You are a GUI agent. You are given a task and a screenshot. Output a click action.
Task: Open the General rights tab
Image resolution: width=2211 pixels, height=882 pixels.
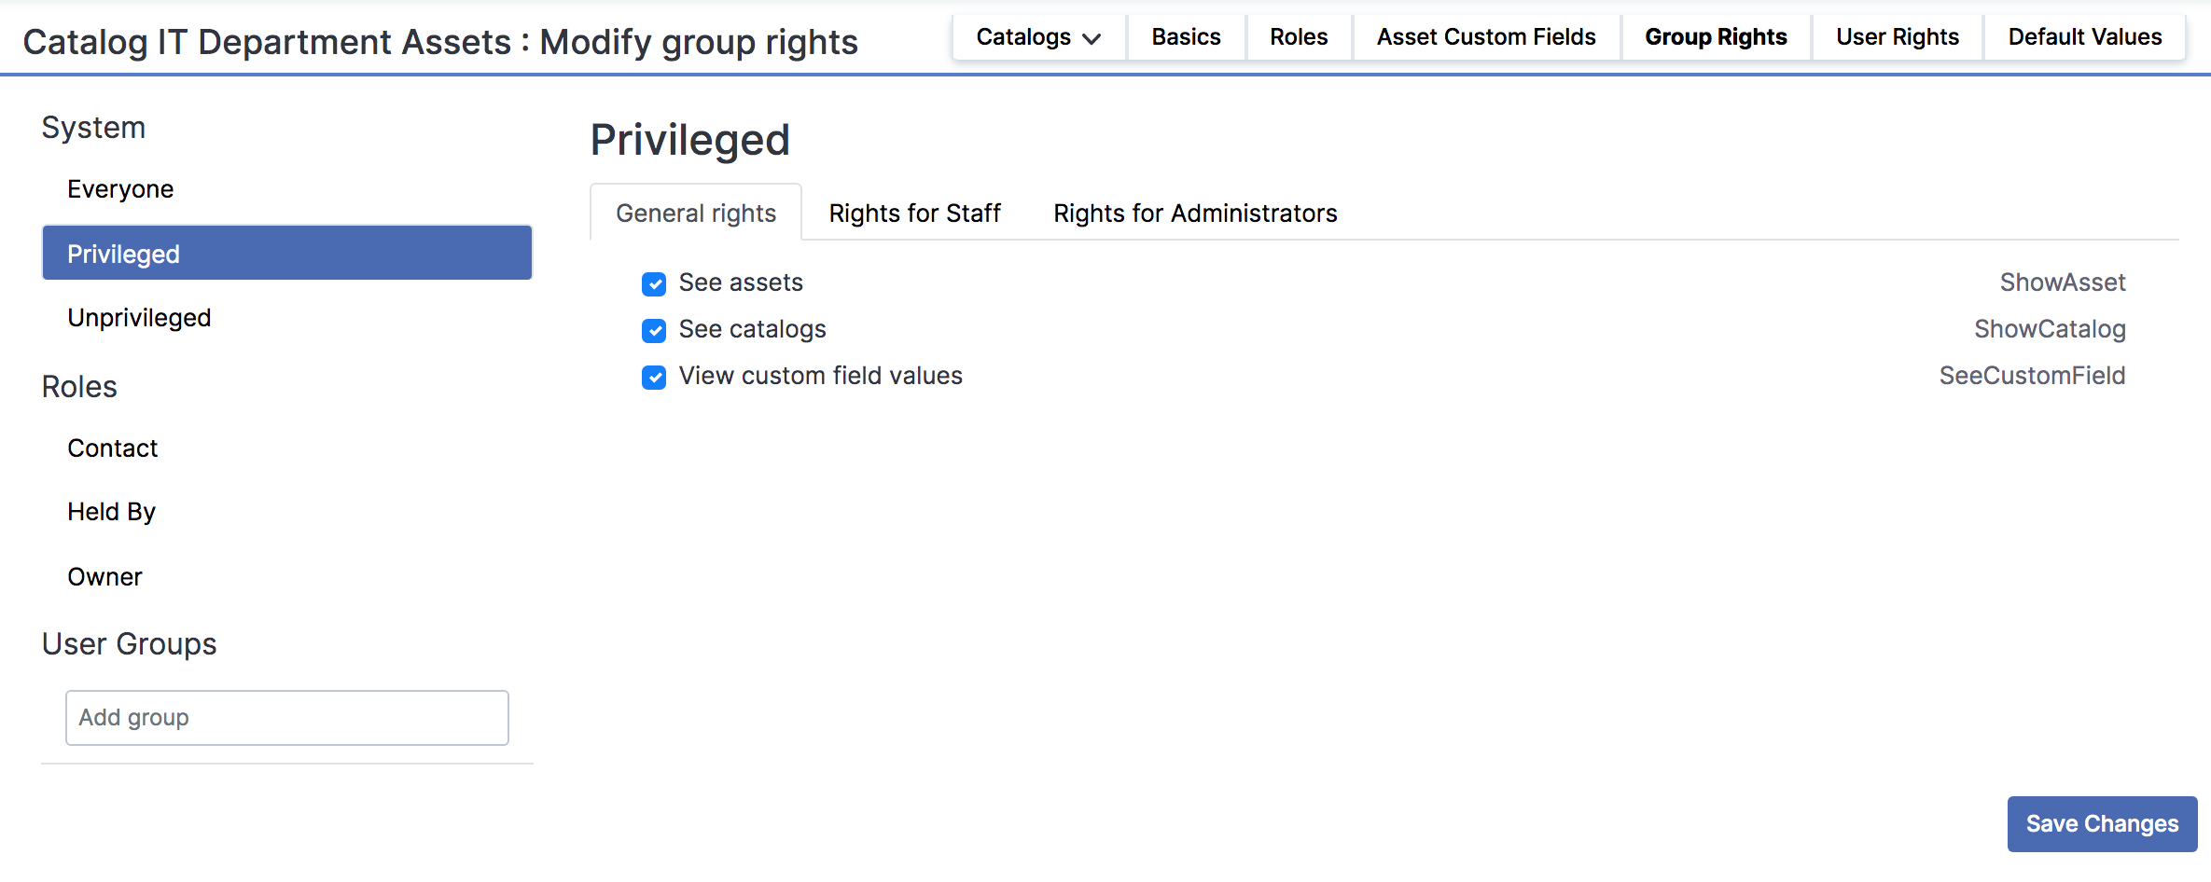point(694,213)
